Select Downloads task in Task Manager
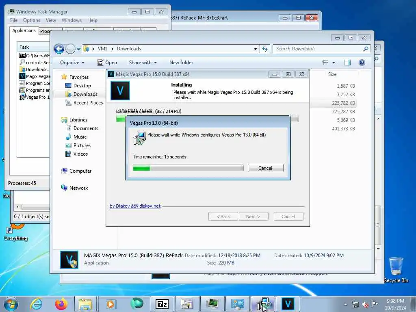The height and width of the screenshot is (312, 416). pos(34,69)
